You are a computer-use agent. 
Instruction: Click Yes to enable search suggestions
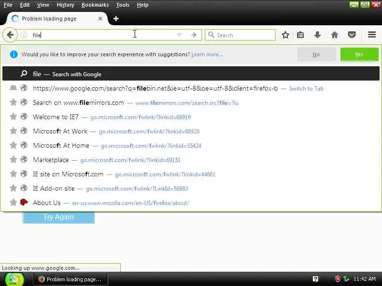click(x=360, y=54)
